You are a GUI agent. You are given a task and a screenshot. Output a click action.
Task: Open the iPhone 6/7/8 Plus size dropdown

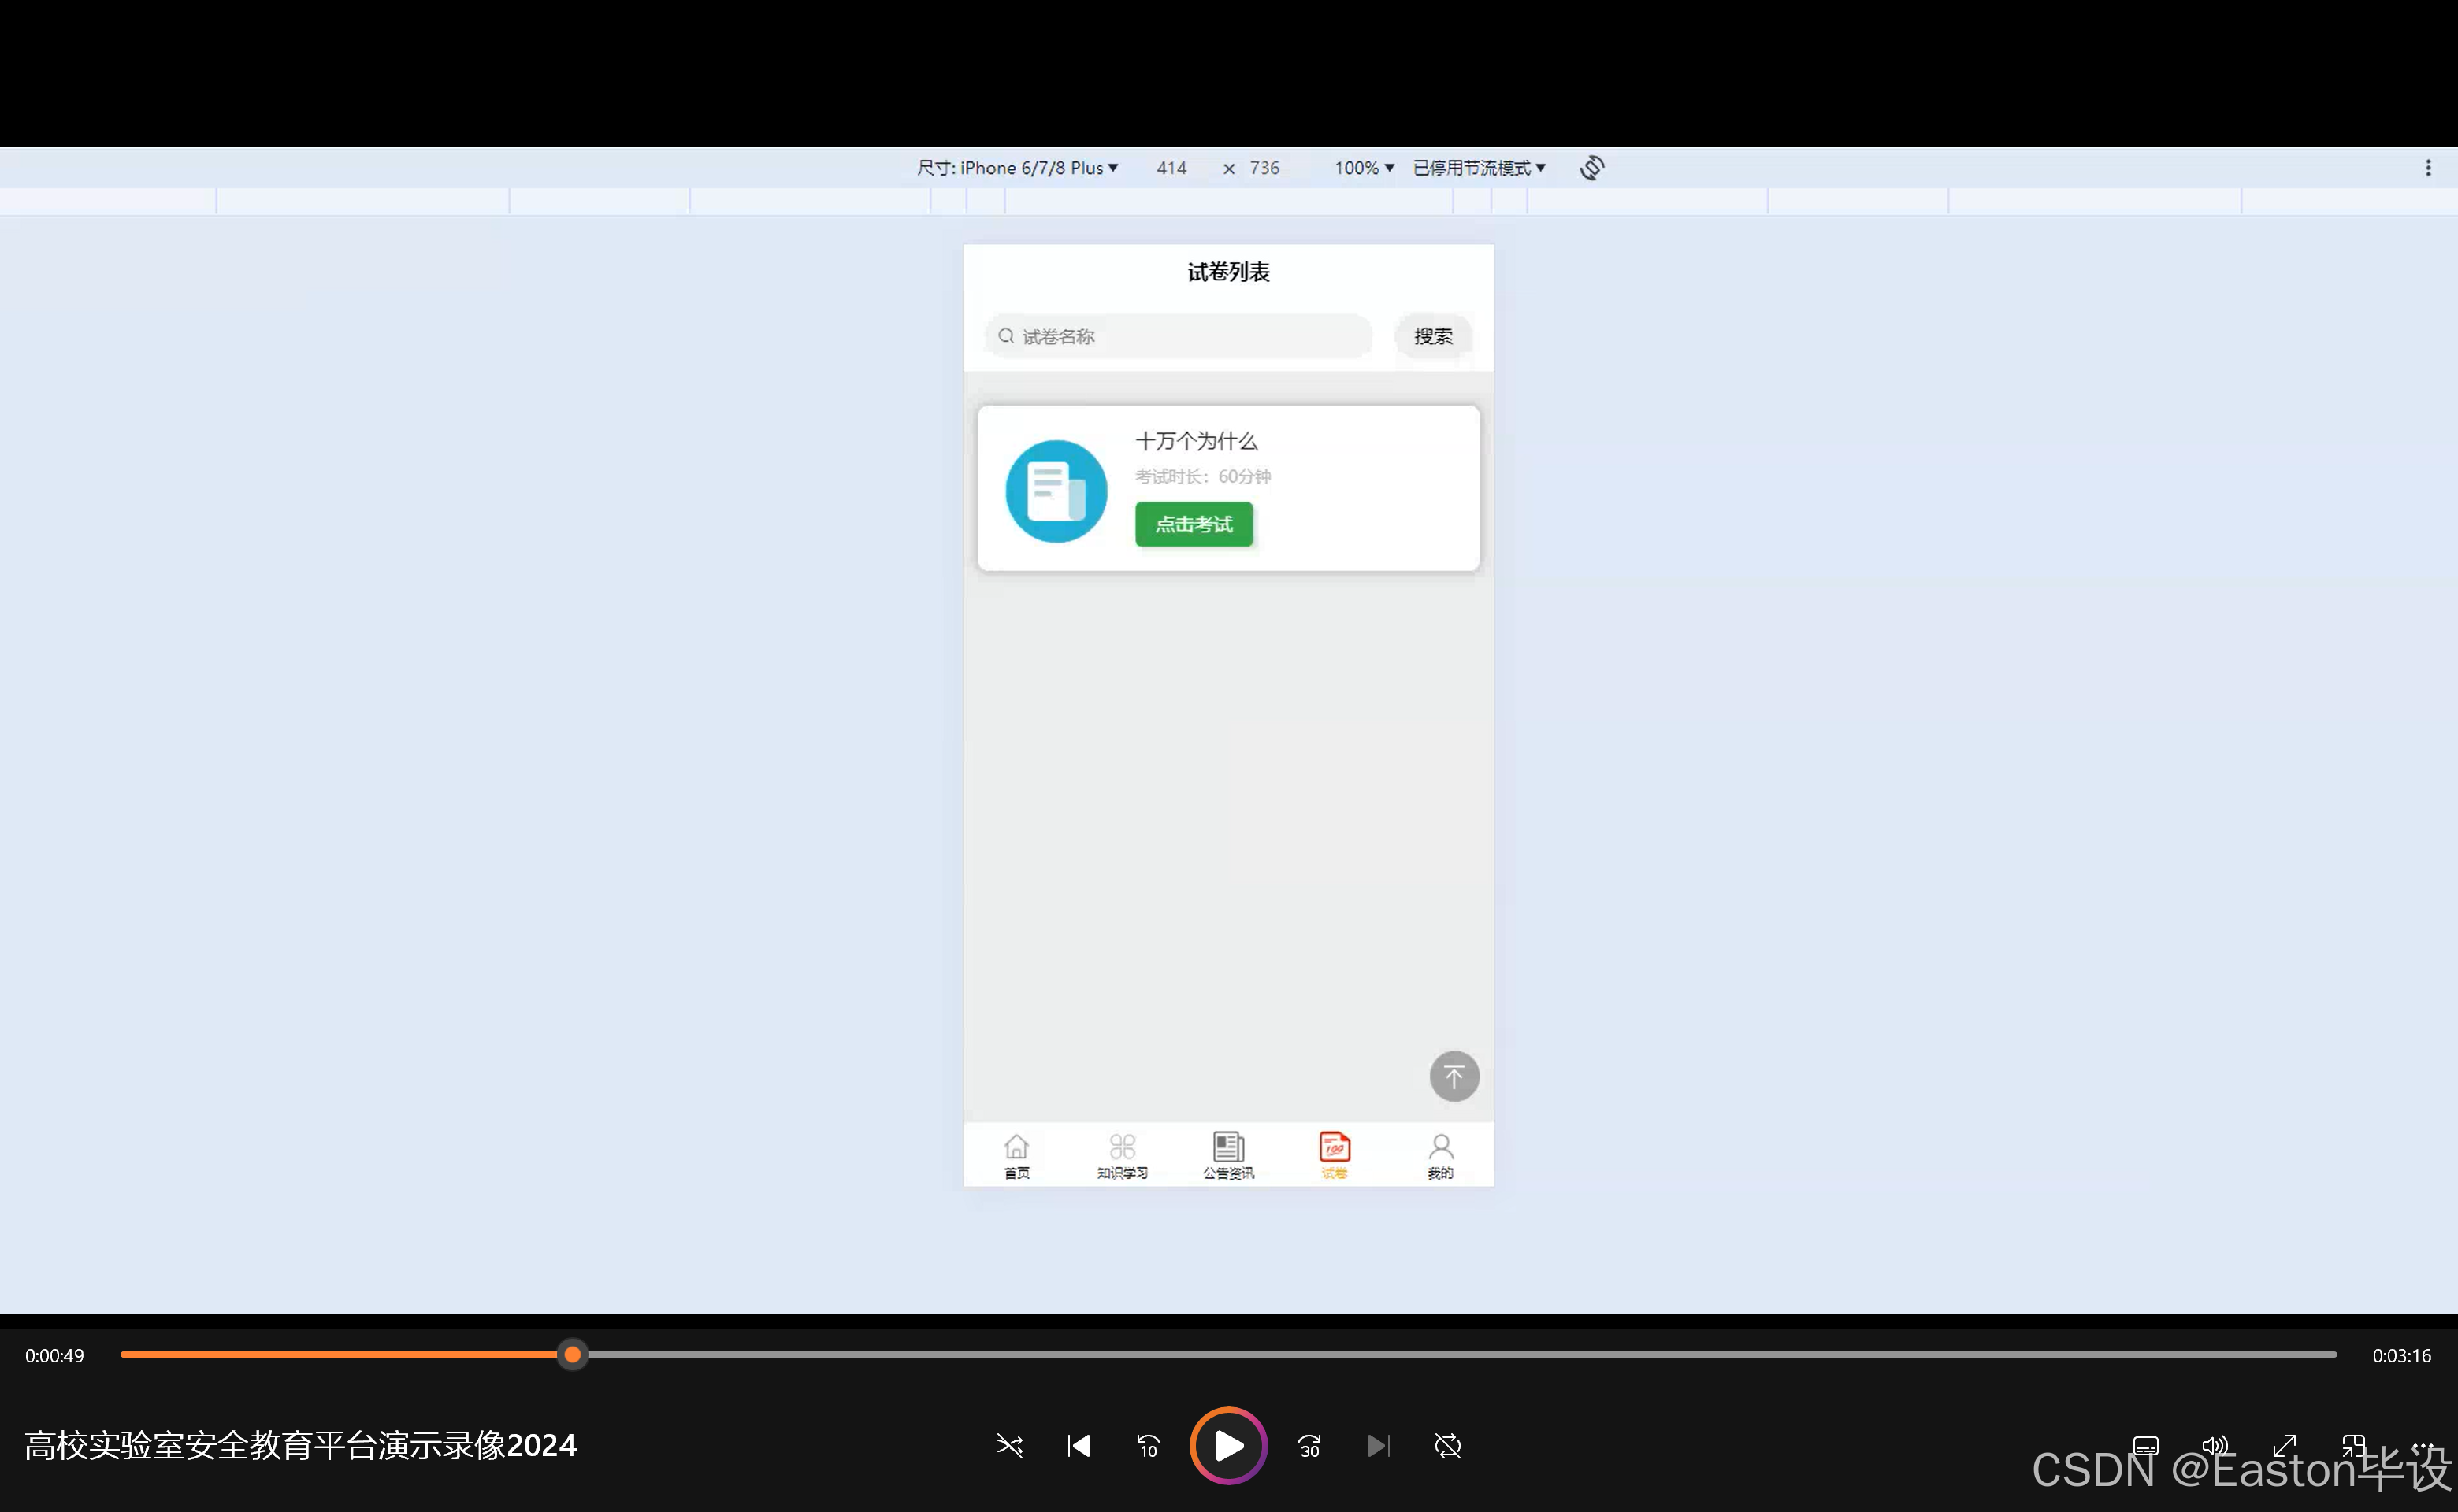pos(1017,168)
